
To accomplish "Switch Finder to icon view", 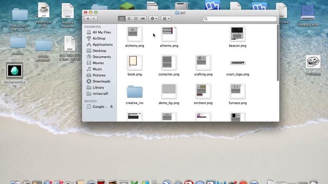I will (x=121, y=18).
